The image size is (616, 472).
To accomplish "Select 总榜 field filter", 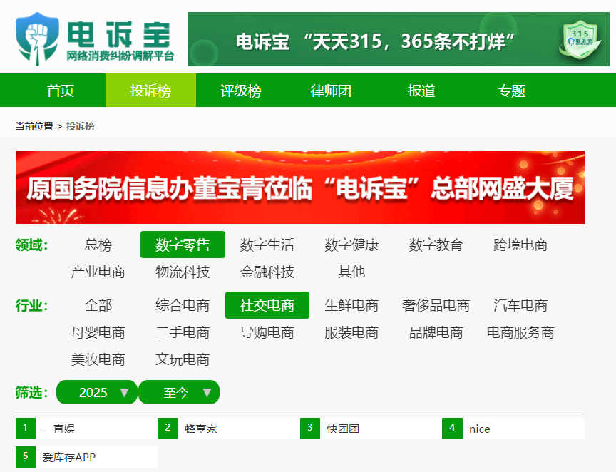I will tap(98, 245).
